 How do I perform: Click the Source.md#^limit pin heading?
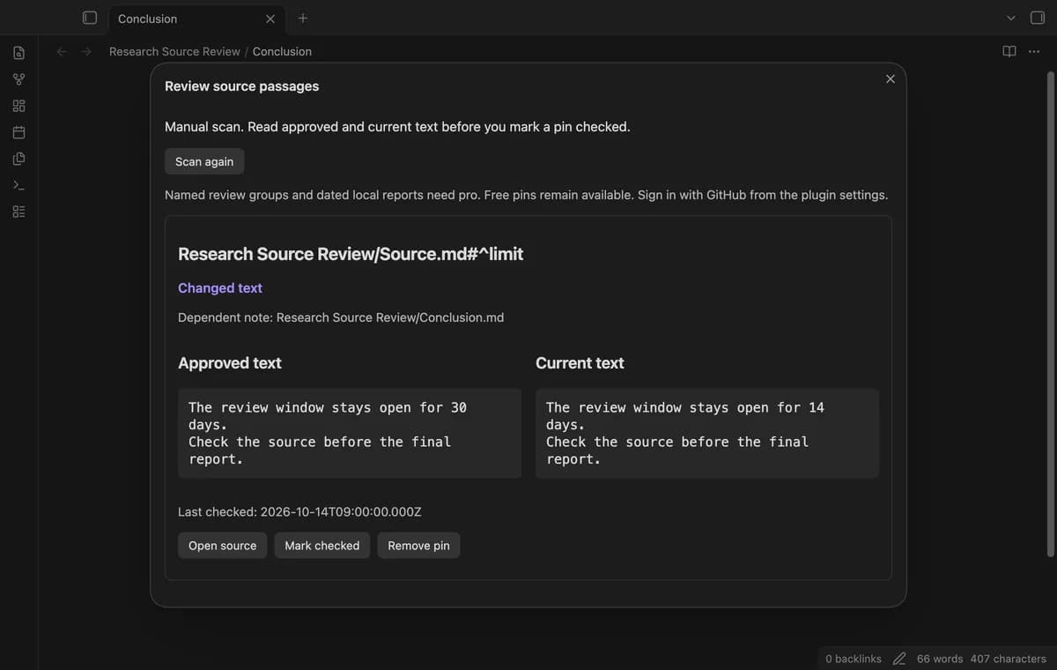351,254
